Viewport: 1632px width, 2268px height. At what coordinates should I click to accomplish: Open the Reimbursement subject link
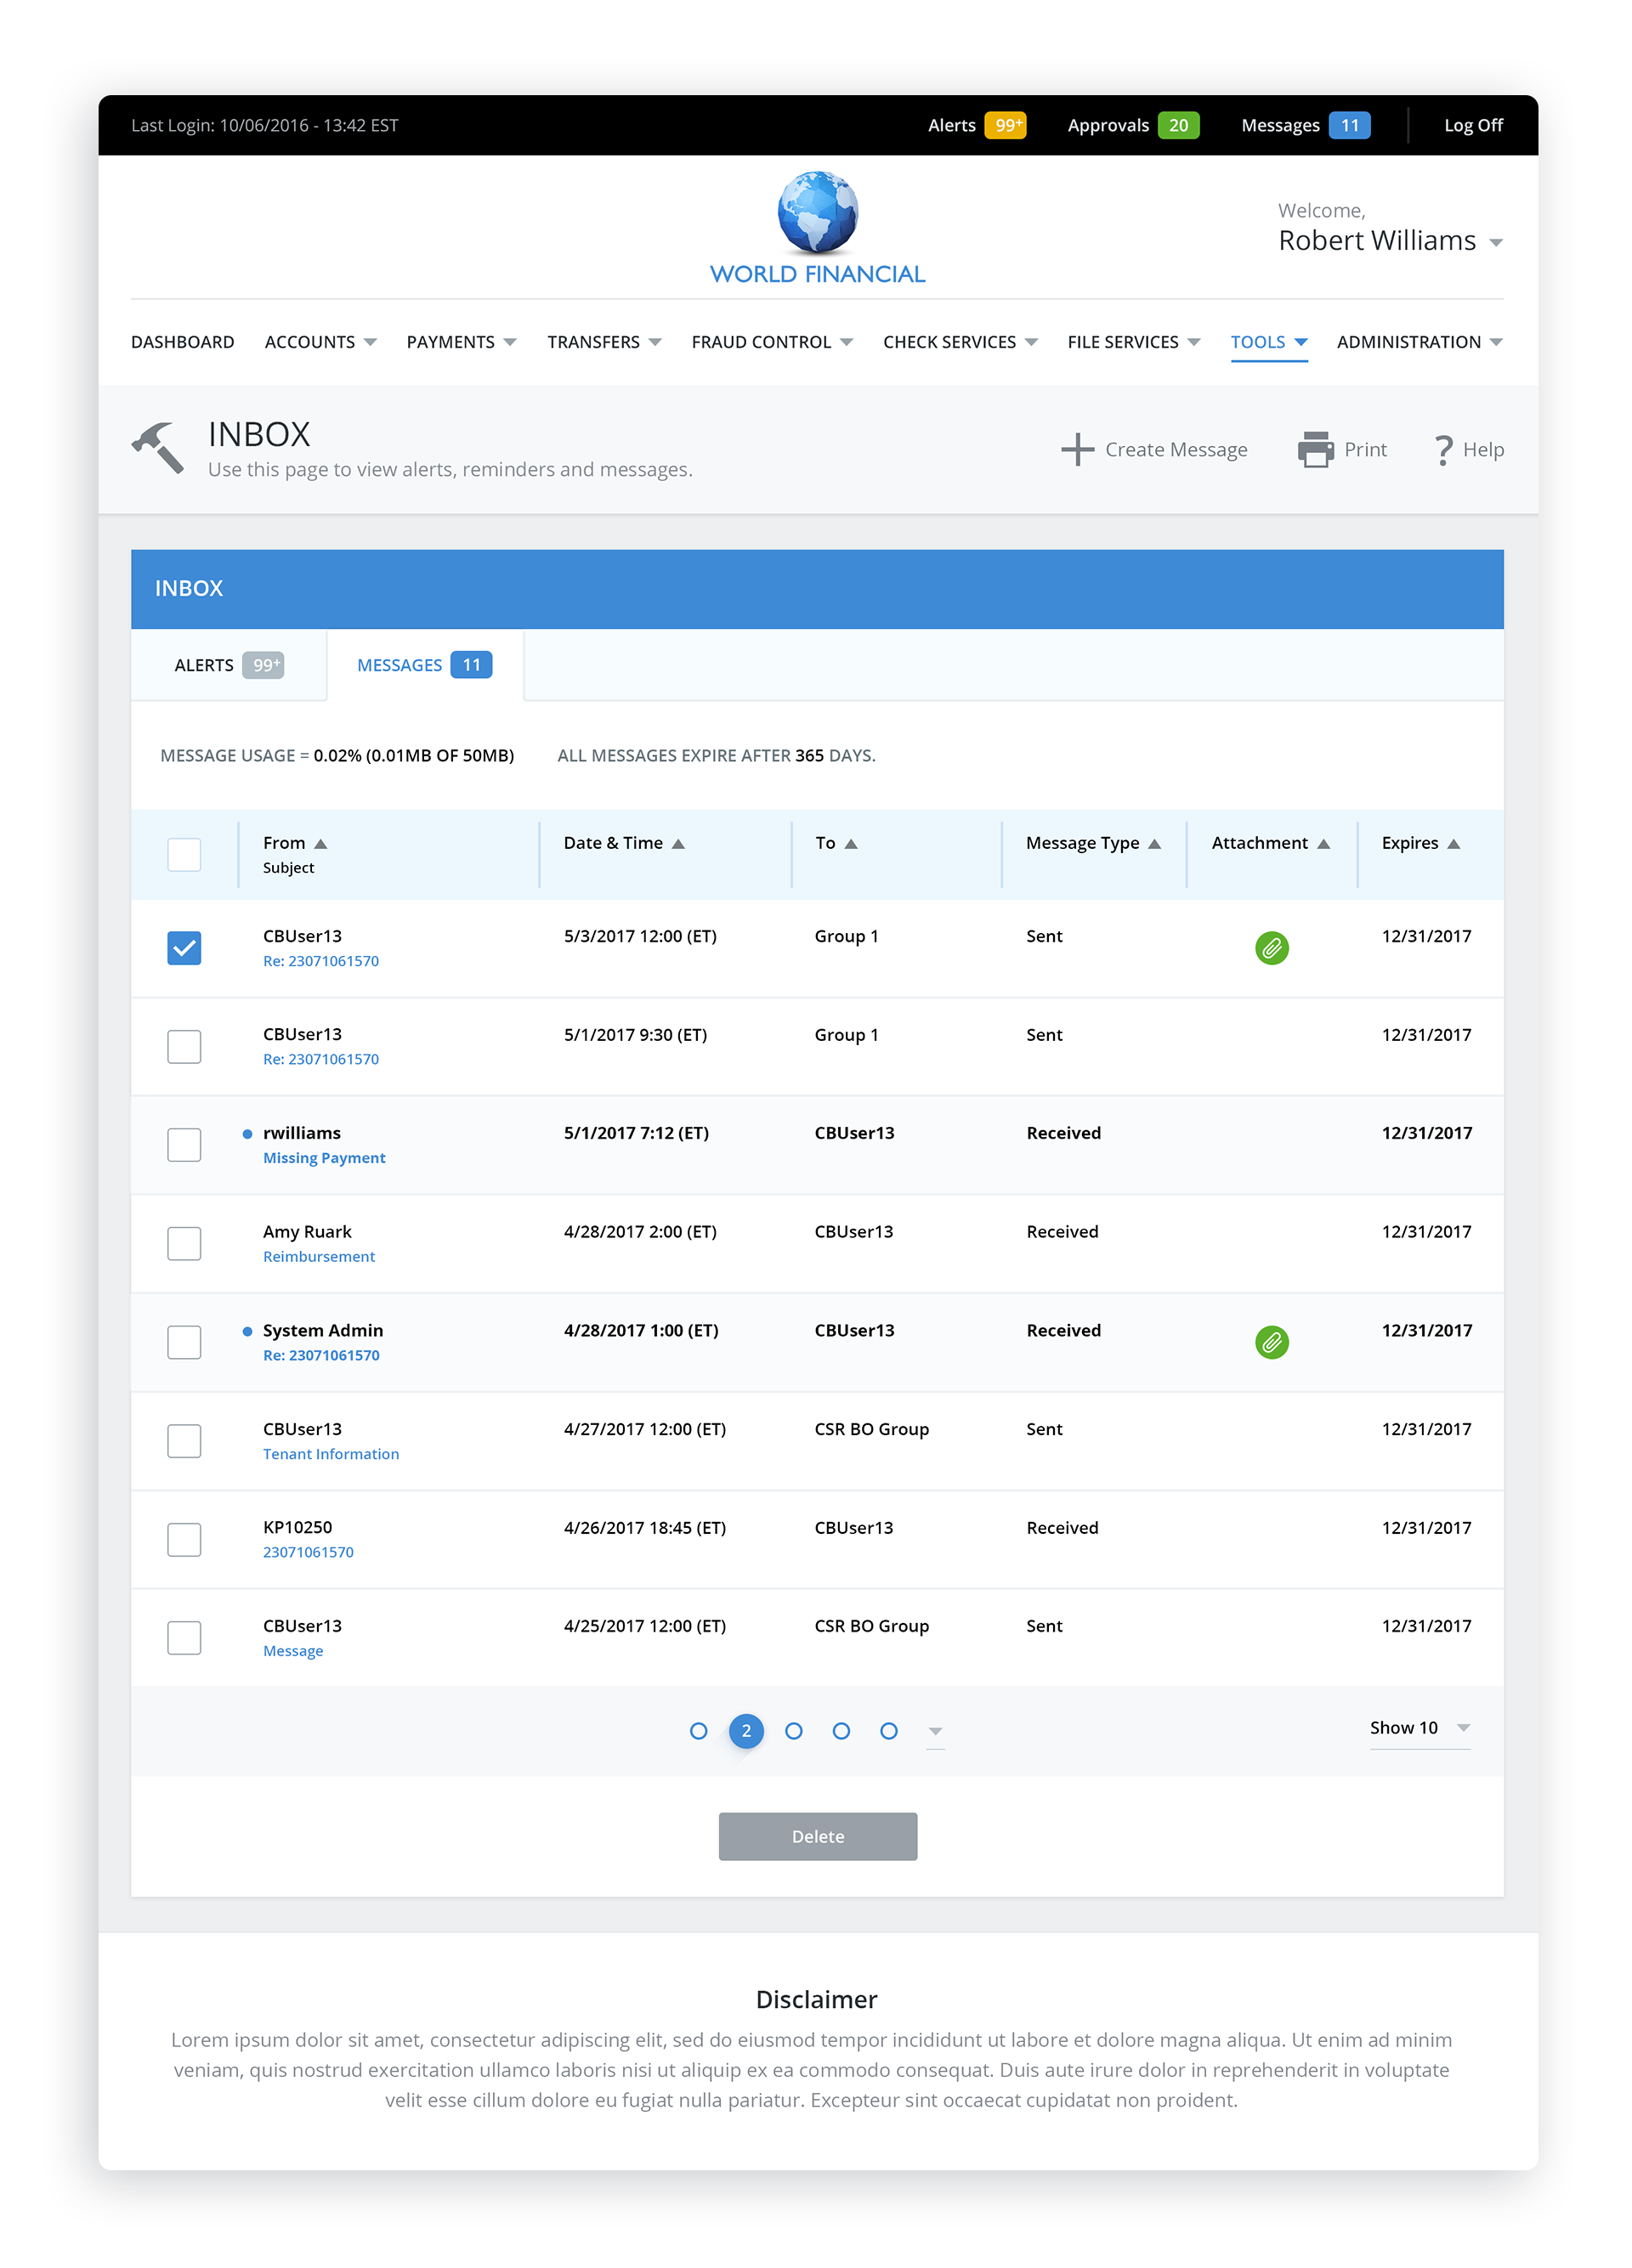coord(318,1256)
